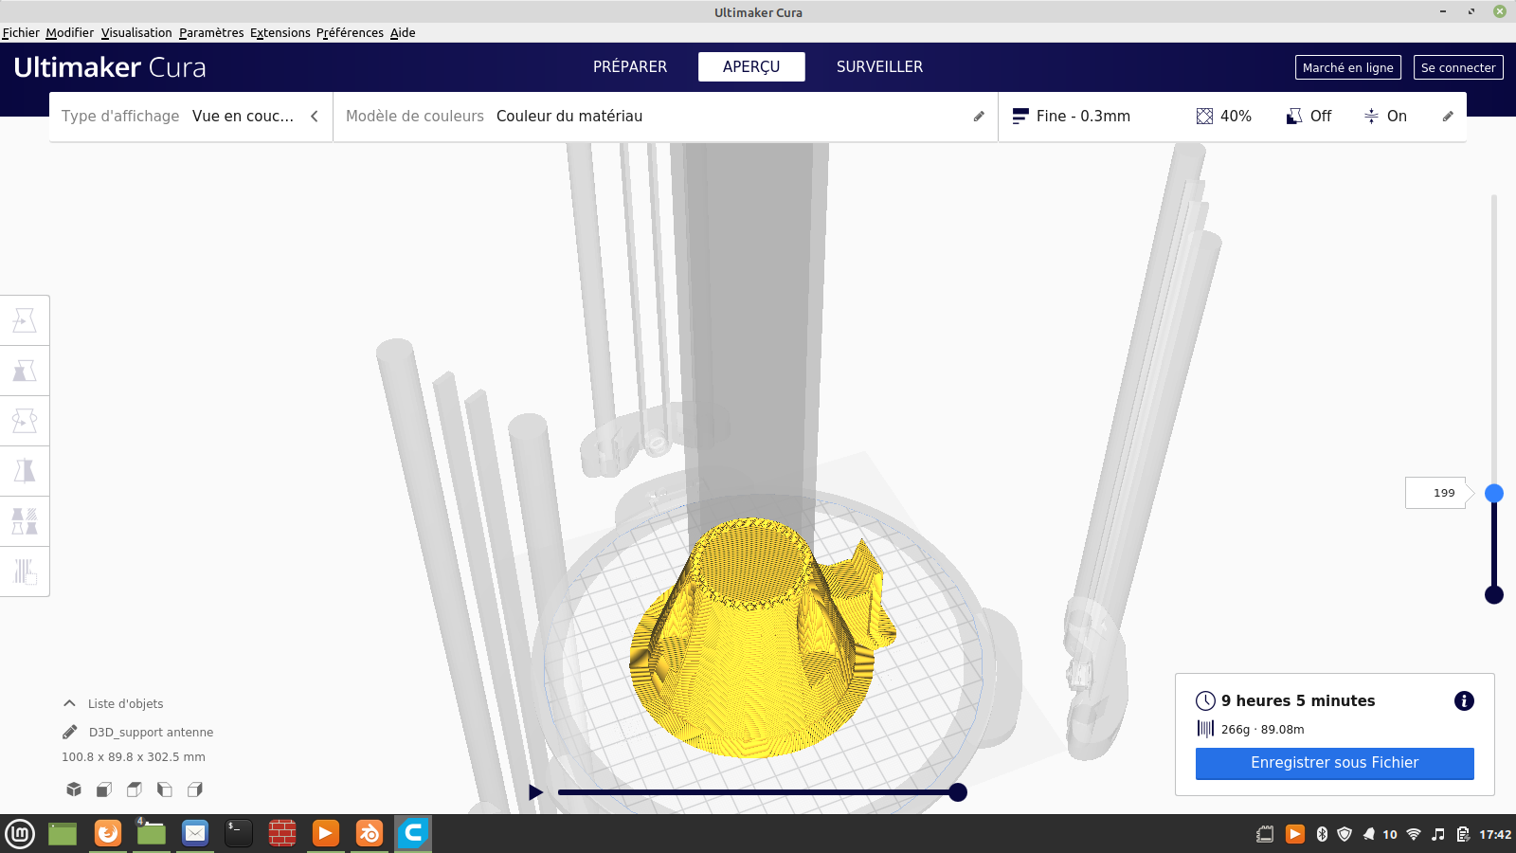The height and width of the screenshot is (853, 1516).
Task: Switch to the PRÉPARER tab
Action: tap(630, 66)
